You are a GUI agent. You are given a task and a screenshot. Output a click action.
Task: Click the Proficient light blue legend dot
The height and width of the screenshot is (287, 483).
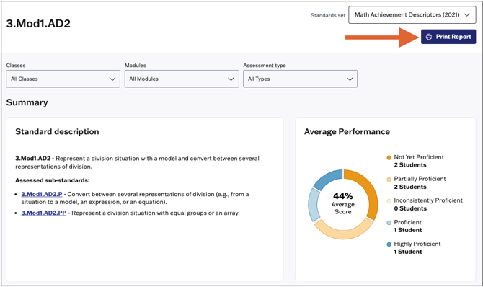[x=389, y=223]
